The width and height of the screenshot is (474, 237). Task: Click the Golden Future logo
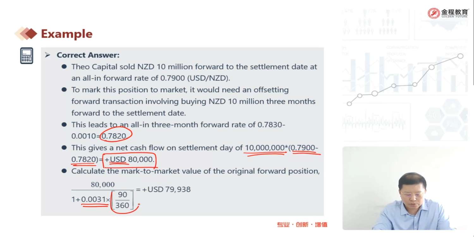448,13
